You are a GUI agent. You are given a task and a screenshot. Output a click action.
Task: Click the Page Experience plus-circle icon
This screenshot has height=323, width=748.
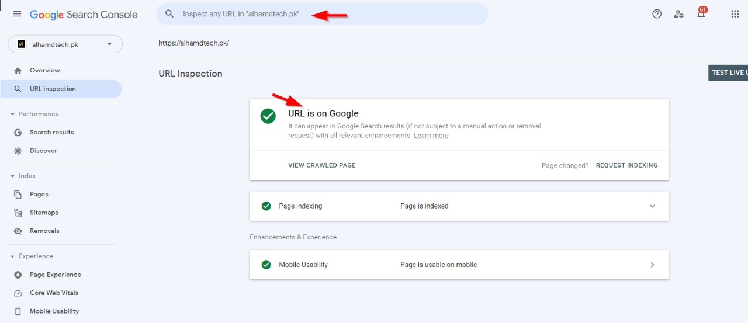[18, 275]
